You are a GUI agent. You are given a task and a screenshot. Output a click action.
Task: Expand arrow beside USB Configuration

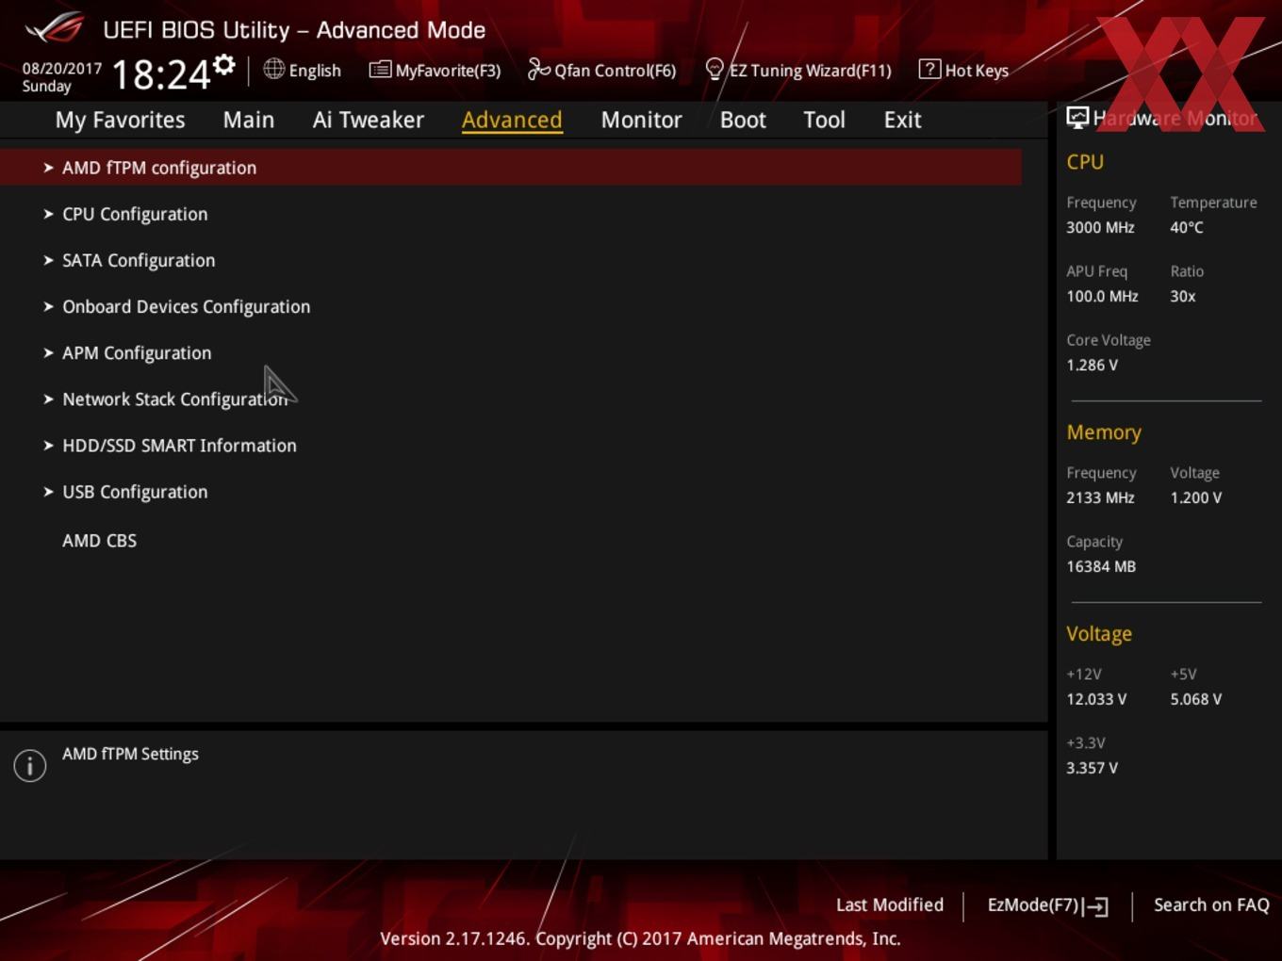48,491
